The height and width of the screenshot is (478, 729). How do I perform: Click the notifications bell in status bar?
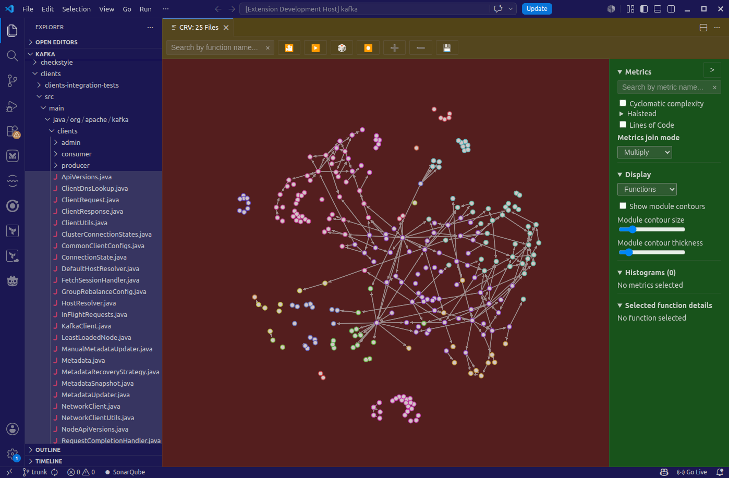(720, 472)
